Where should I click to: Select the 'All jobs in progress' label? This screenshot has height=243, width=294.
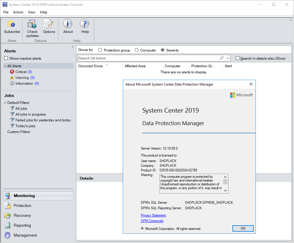click(x=31, y=114)
